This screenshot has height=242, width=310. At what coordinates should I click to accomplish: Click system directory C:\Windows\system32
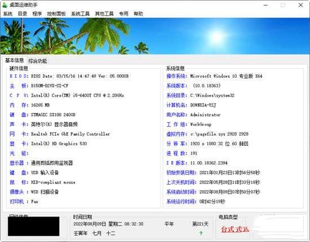pos(212,95)
